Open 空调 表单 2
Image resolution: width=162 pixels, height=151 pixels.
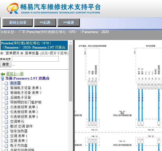click(19, 141)
